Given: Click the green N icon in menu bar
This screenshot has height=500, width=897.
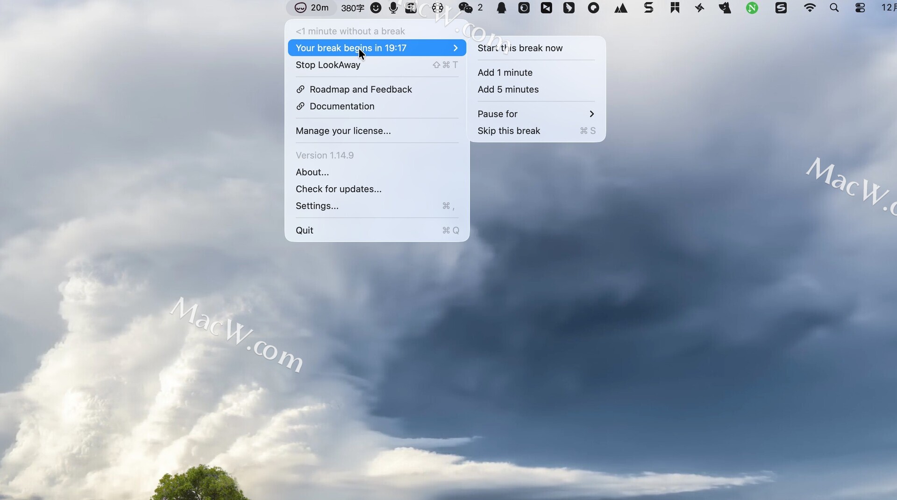Looking at the screenshot, I should click(x=752, y=8).
